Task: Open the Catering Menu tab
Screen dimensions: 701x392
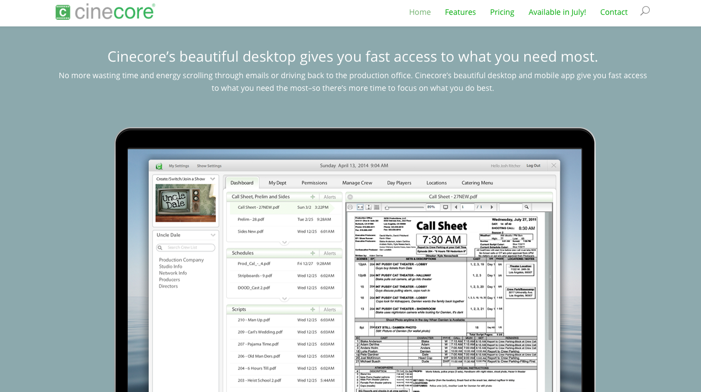Action: pyautogui.click(x=477, y=183)
